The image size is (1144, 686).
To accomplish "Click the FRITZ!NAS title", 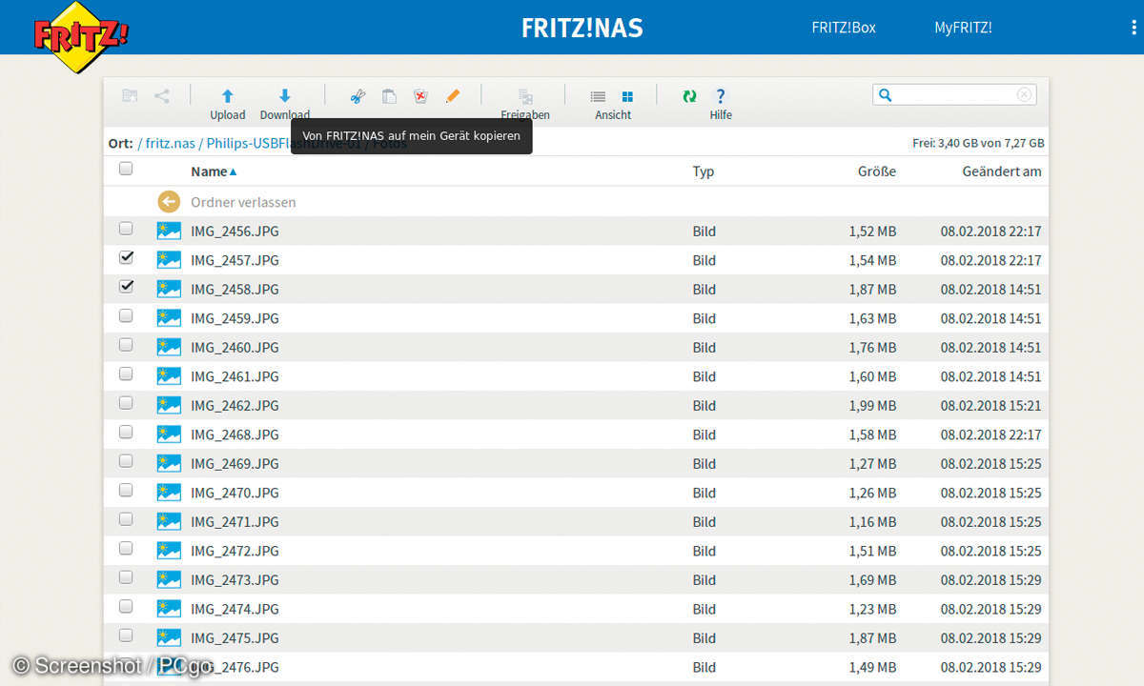I will click(x=582, y=28).
